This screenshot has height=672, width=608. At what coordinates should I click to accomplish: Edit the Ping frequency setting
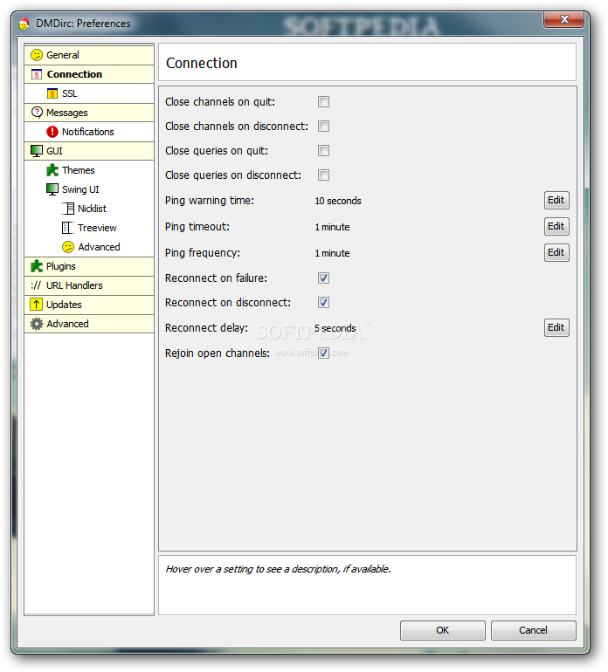tap(556, 252)
